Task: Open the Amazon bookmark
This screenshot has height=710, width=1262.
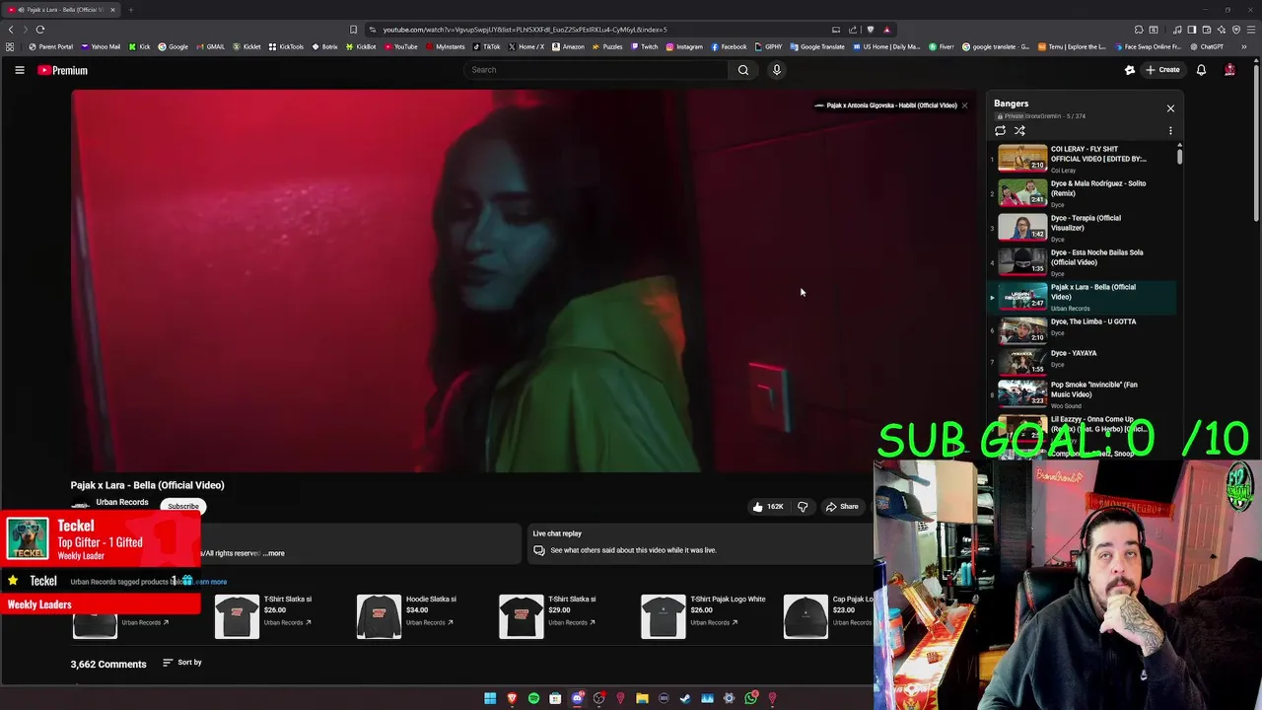Action: (568, 46)
